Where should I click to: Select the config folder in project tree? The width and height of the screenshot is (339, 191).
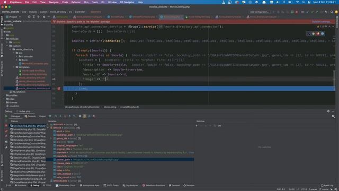(x=10, y=25)
